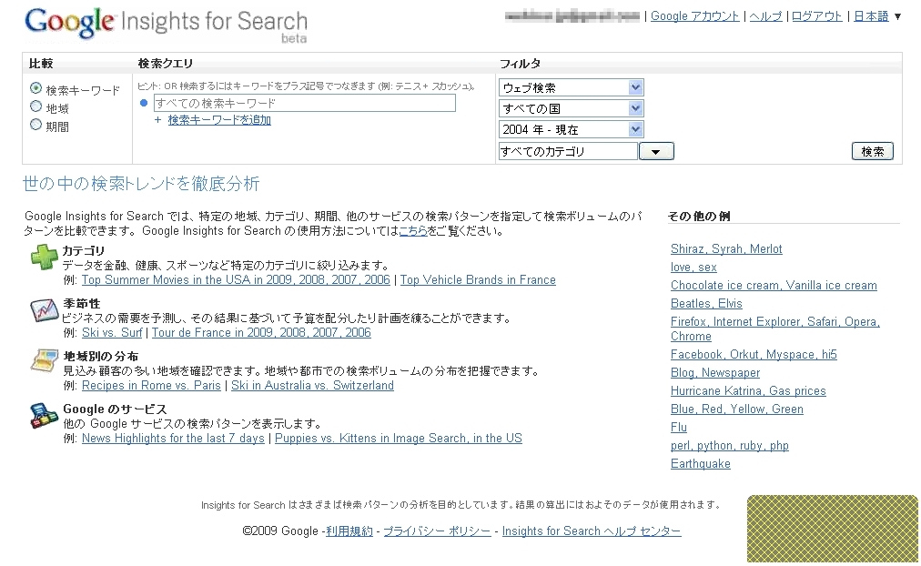Open the 利用規約 footer link
Screen dimensions: 921x566
pyautogui.click(x=349, y=531)
